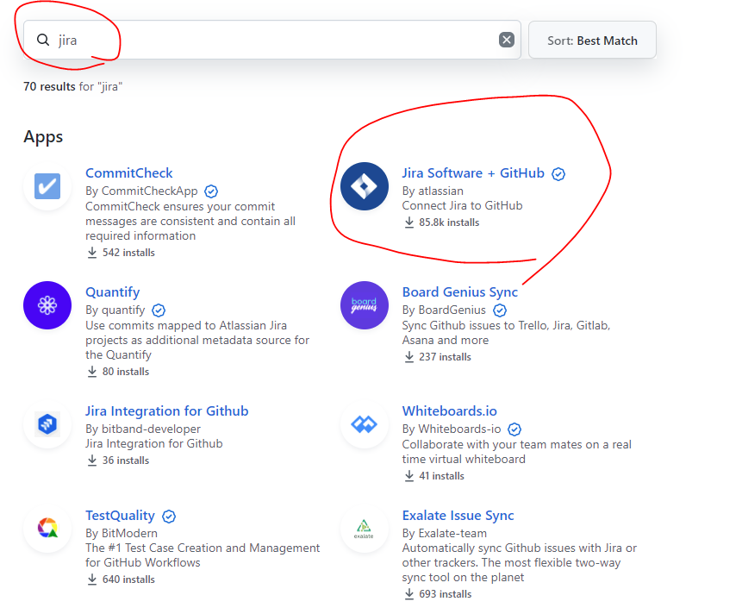Click the Board Genius Sync logo
The height and width of the screenshot is (614, 742).
pyautogui.click(x=364, y=305)
